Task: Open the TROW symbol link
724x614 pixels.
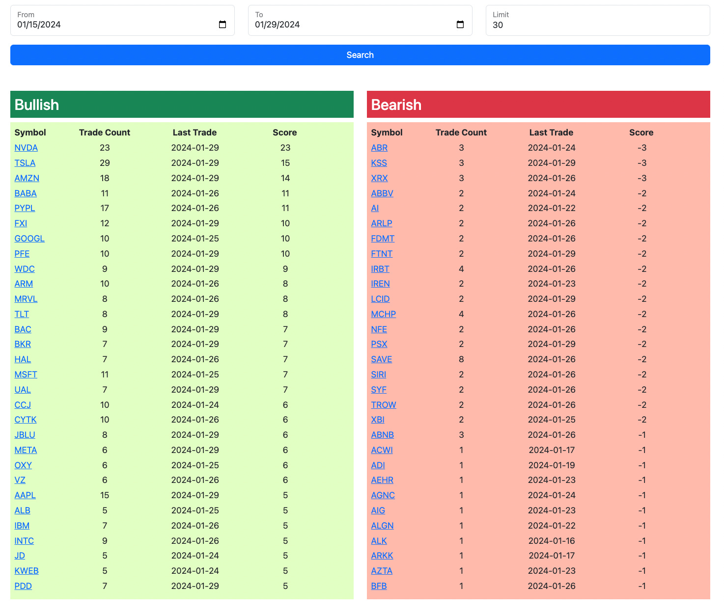Action: click(x=384, y=405)
